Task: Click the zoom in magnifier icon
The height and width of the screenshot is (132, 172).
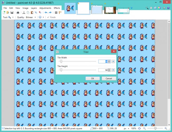Action: click(x=166, y=128)
